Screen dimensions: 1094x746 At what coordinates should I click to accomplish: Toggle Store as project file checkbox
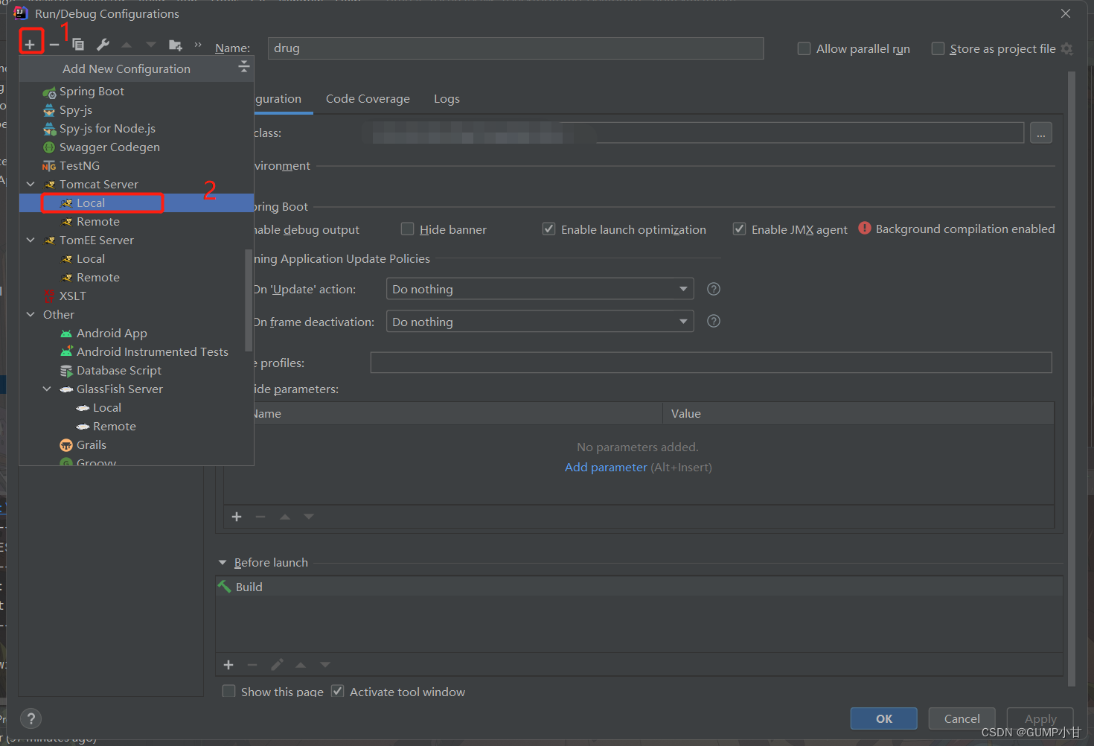[x=938, y=48]
